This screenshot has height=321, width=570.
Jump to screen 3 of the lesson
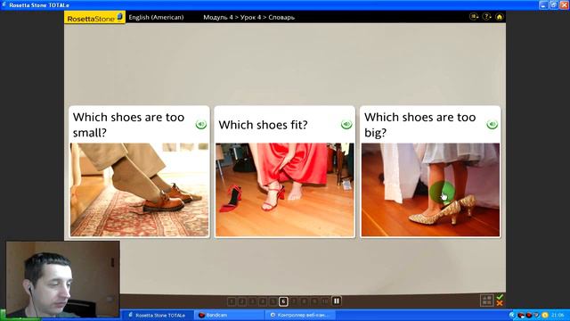tap(252, 301)
